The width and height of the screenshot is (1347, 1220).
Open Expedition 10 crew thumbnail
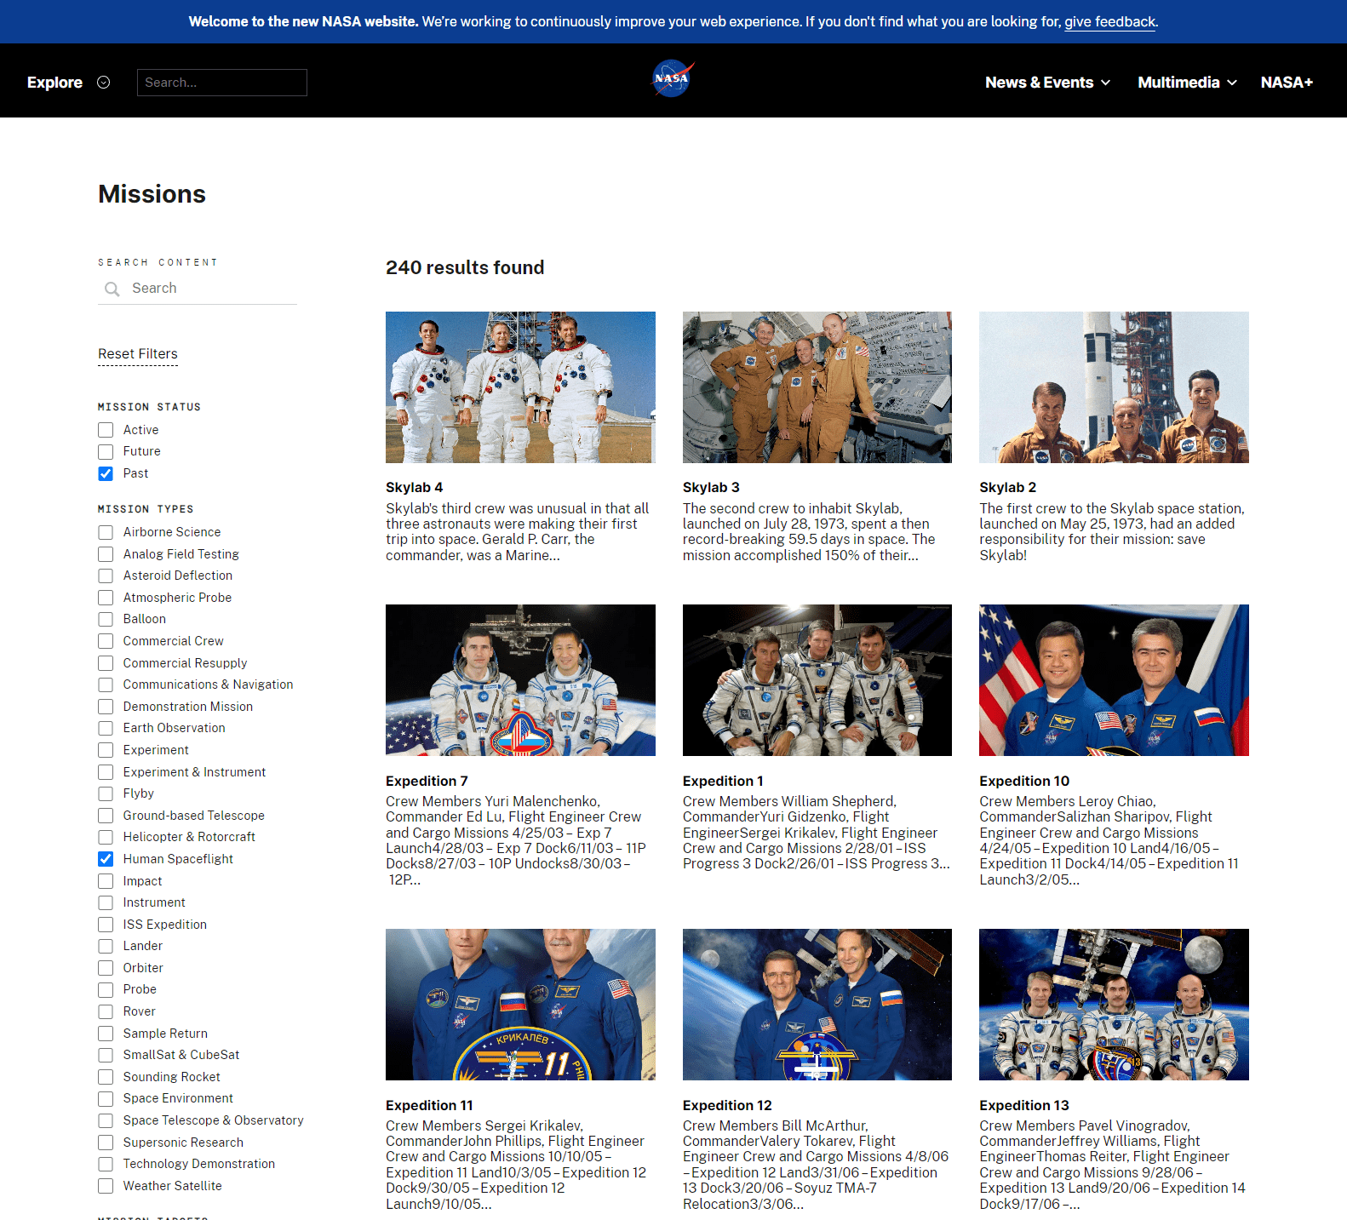click(1114, 680)
